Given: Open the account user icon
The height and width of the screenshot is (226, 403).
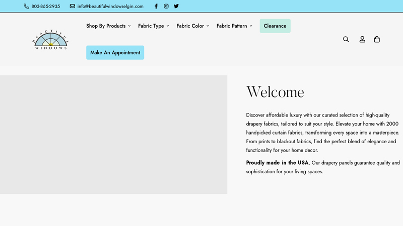Looking at the screenshot, I should [x=362, y=39].
